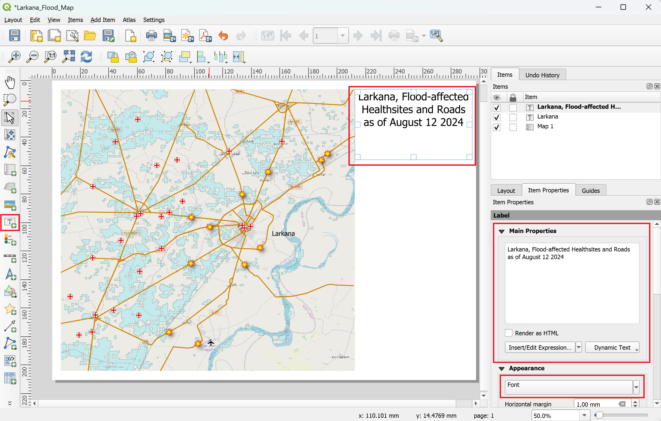This screenshot has height=421, width=661.
Task: Click the Zoom Full toolbar icon
Action: point(68,57)
